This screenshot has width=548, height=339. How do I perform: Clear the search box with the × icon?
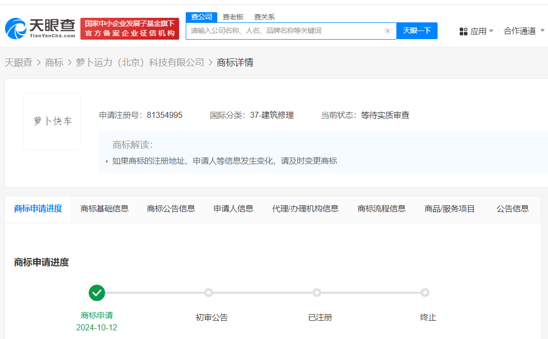(388, 30)
